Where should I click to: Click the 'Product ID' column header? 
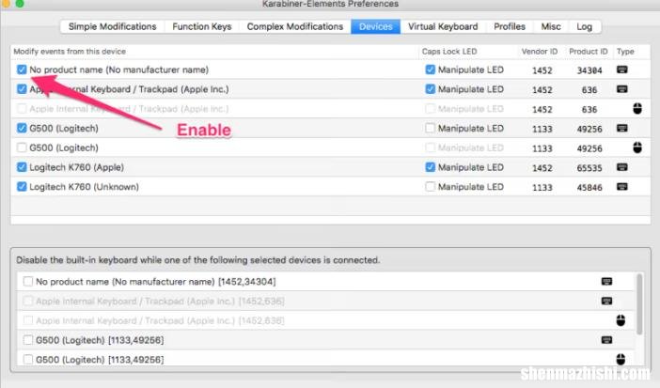tap(588, 52)
